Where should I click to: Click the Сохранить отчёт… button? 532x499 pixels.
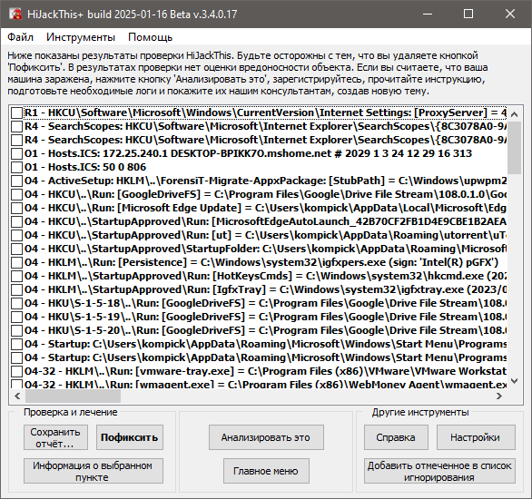(x=55, y=437)
